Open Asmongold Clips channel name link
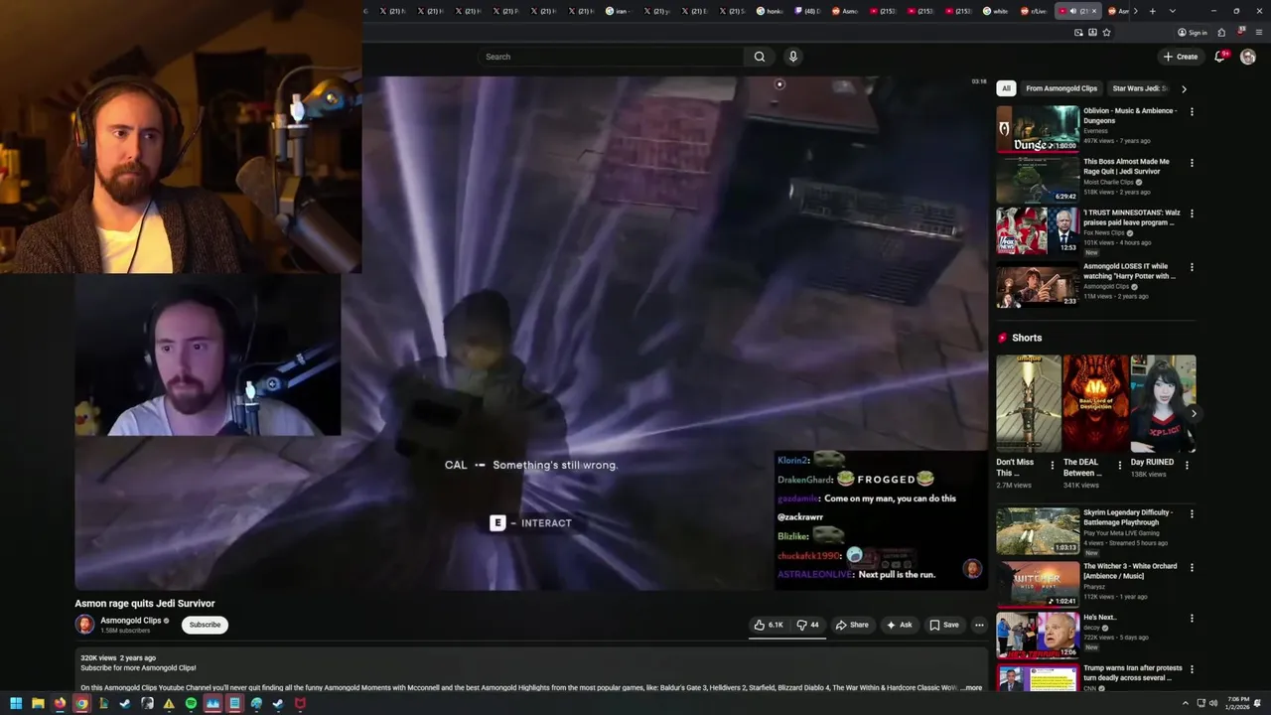This screenshot has width=1271, height=715. pyautogui.click(x=130, y=621)
